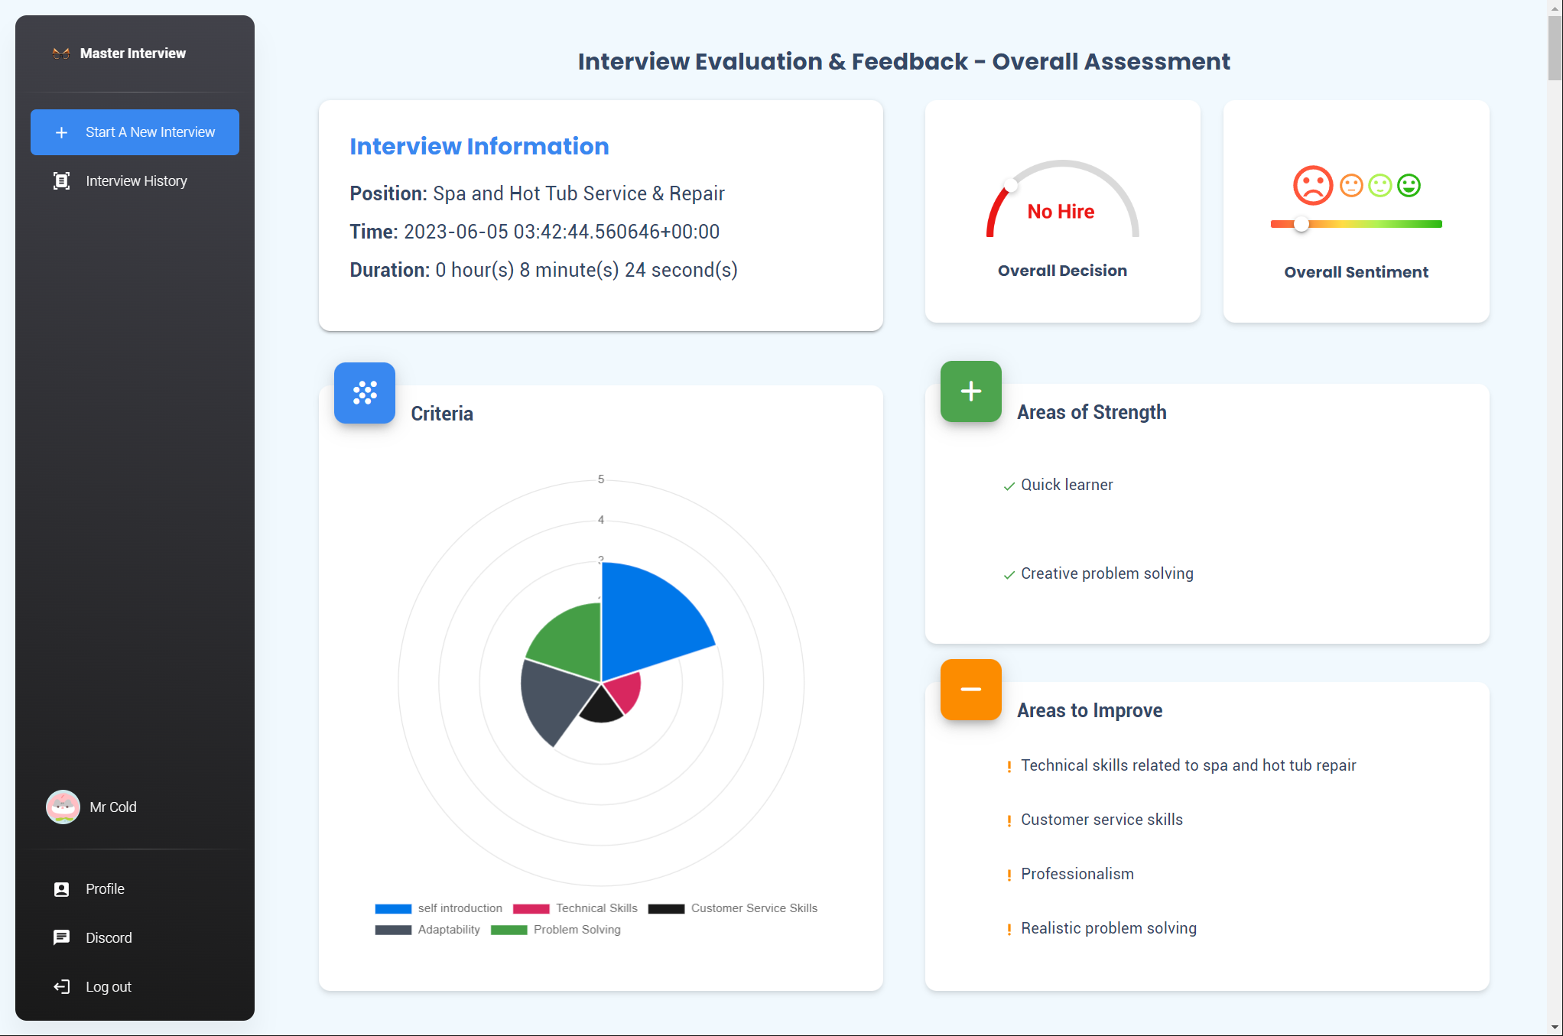Click Mr Cold's avatar thumbnail
Screen dimensions: 1563x1036
click(x=62, y=807)
